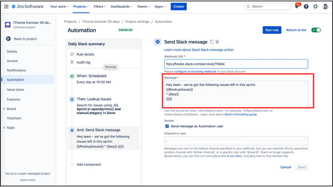333x187 pixels.
Task: Click the ENABLED status badge
Action: point(126,30)
